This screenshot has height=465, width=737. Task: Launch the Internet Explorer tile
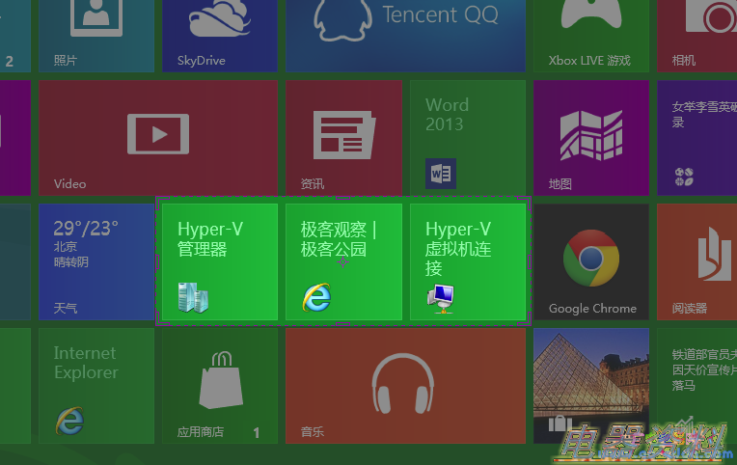[x=96, y=385]
